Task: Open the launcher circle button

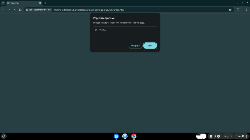Action: tap(4, 136)
